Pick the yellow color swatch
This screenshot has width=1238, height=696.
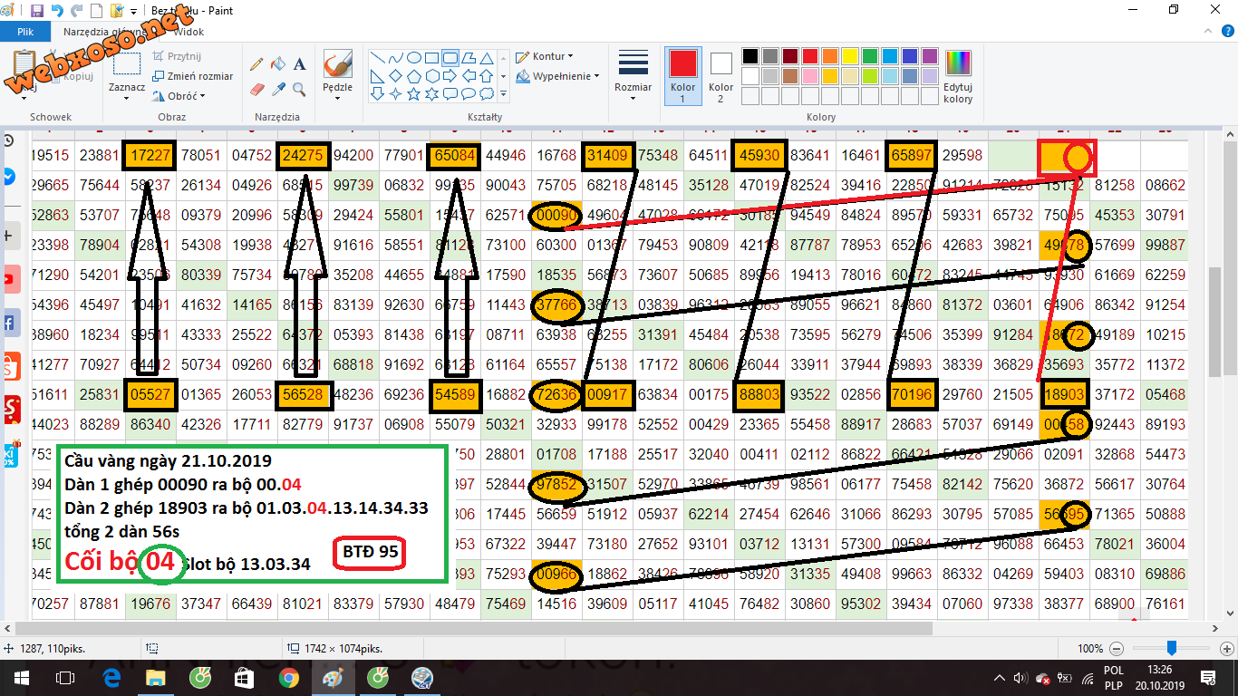pyautogui.click(x=850, y=56)
